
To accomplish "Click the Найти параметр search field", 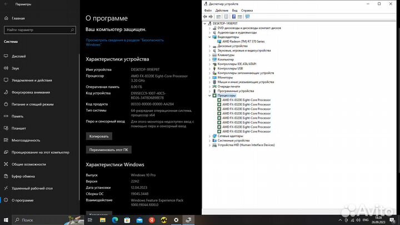I will 39,29.
